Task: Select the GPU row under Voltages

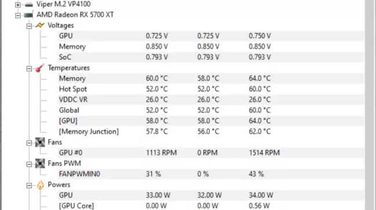Action: (211, 36)
